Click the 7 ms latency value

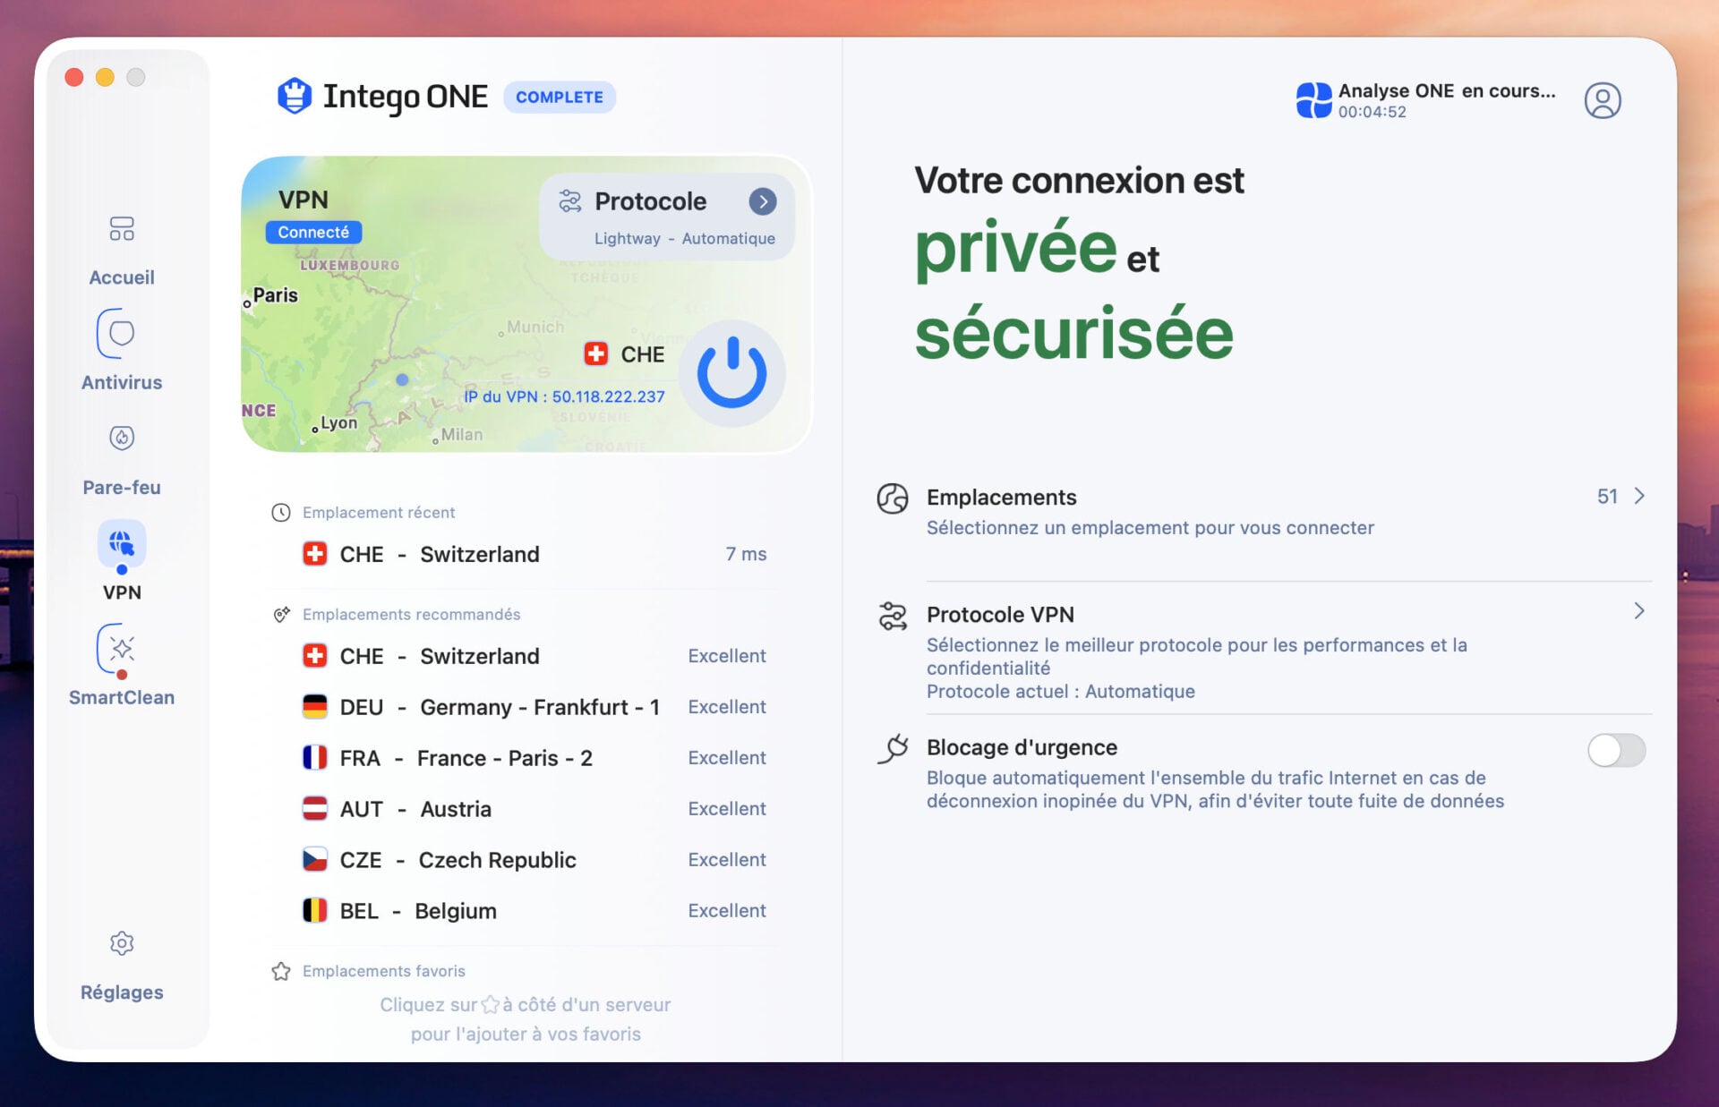tap(746, 554)
